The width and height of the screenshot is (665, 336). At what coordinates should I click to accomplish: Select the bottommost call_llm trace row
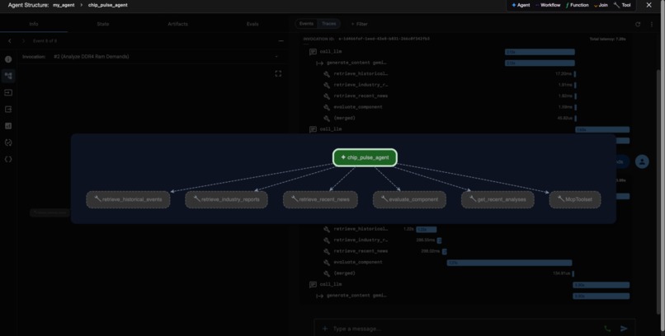click(465, 284)
